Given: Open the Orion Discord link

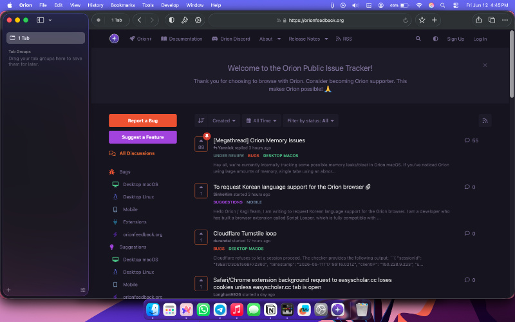Looking at the screenshot, I should pyautogui.click(x=231, y=39).
